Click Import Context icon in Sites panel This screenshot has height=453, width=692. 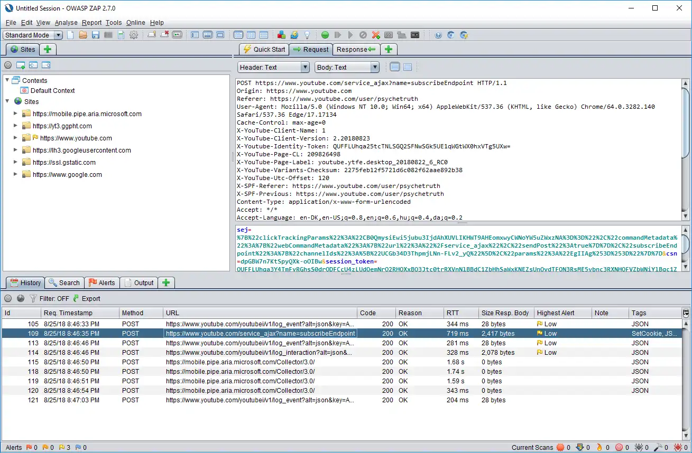pyautogui.click(x=33, y=65)
